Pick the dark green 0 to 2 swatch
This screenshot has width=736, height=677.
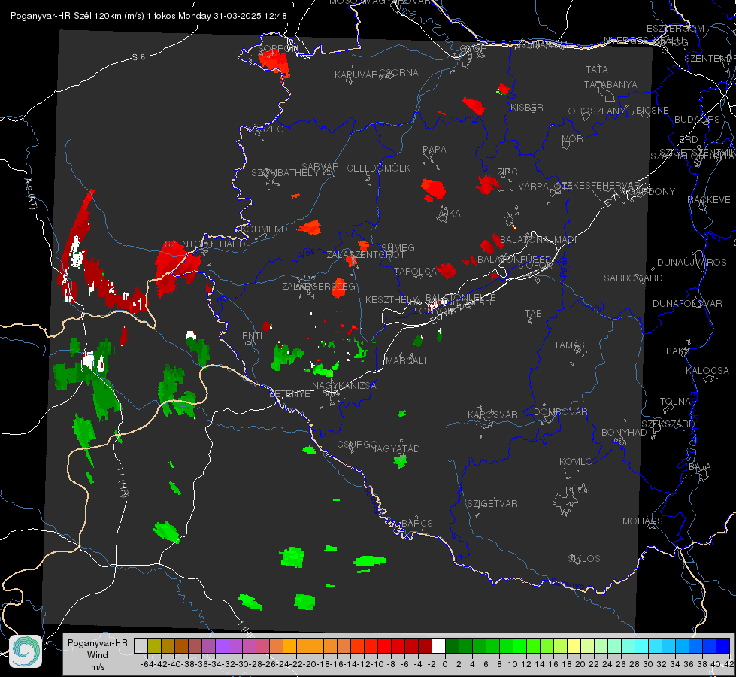click(452, 645)
